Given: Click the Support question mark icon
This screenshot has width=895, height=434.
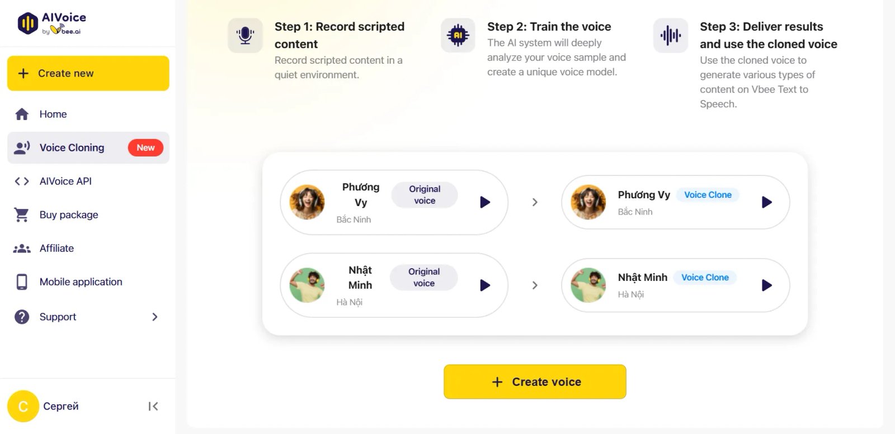Looking at the screenshot, I should (21, 317).
